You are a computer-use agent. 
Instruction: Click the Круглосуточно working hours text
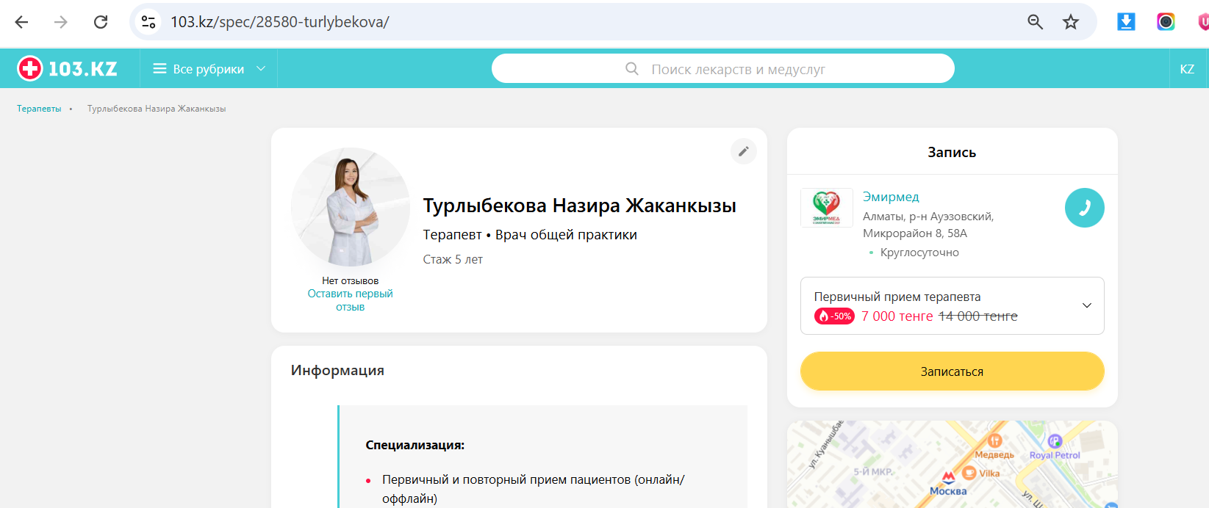coord(919,253)
